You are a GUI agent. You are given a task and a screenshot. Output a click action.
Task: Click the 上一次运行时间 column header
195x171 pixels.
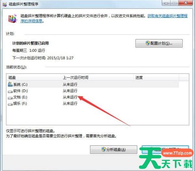[97, 78]
